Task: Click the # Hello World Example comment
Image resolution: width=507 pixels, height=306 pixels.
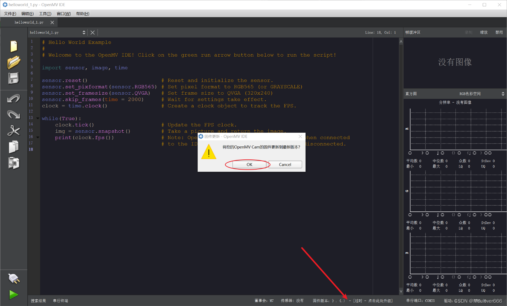Action: (x=77, y=42)
